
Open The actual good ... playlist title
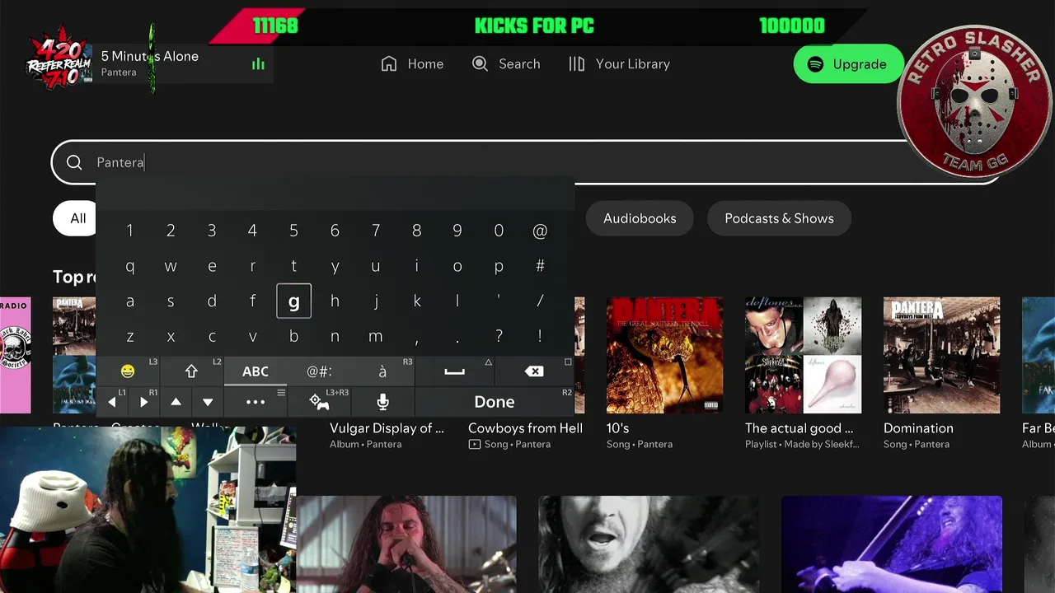coord(799,428)
